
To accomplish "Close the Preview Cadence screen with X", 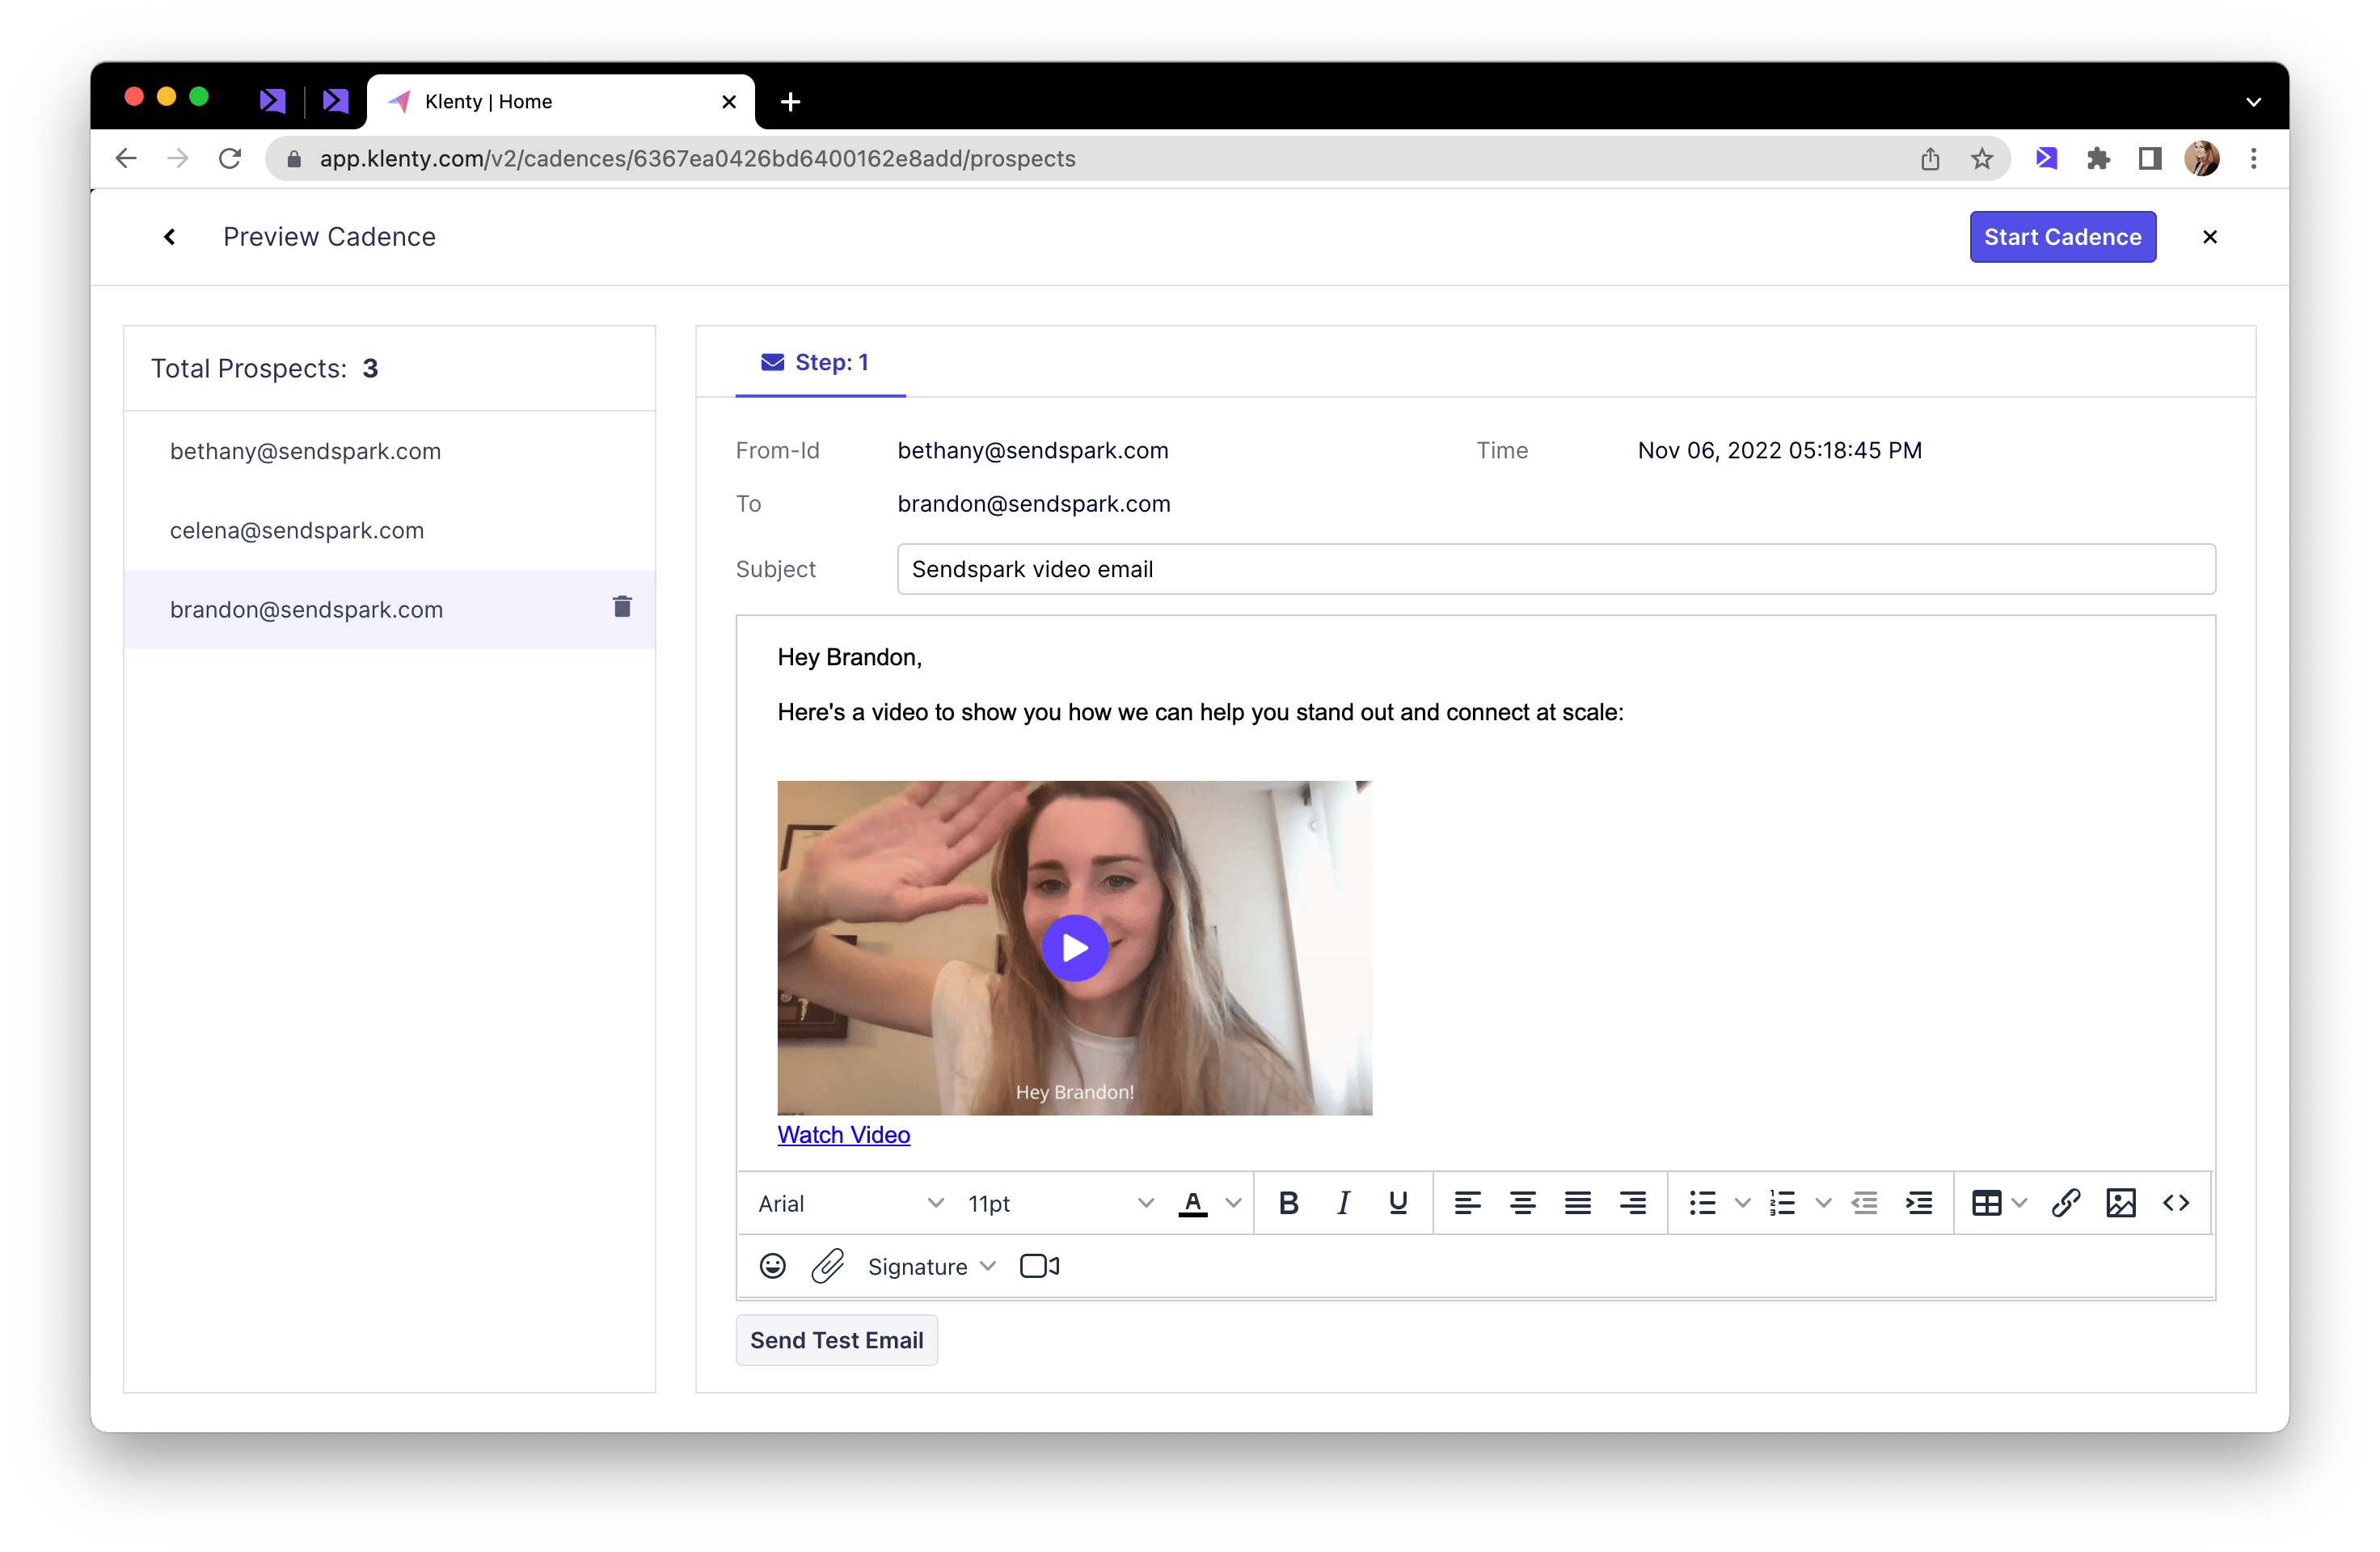I will tap(2210, 237).
